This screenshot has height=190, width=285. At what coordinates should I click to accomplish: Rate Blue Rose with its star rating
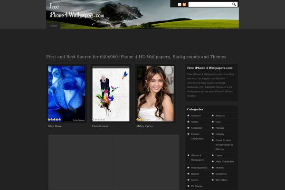pos(54,119)
